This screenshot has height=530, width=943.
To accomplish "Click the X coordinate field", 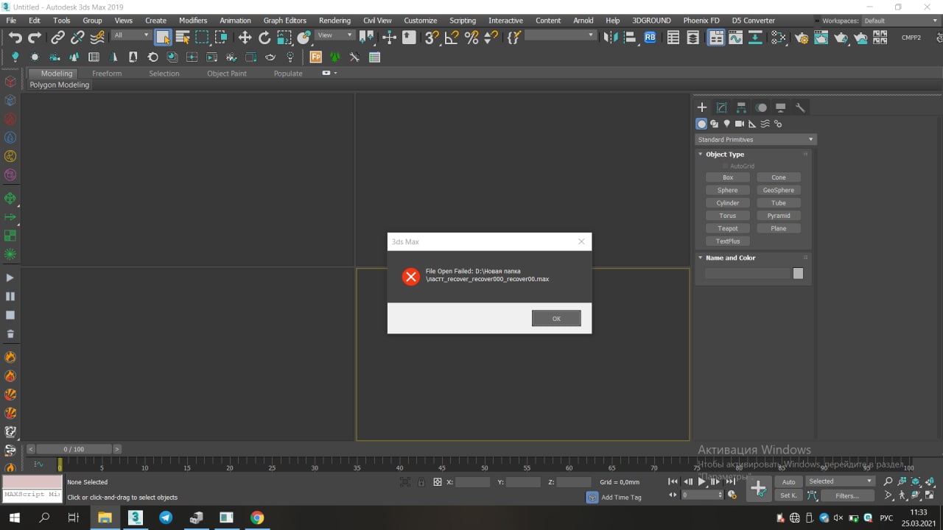I will pyautogui.click(x=472, y=482).
